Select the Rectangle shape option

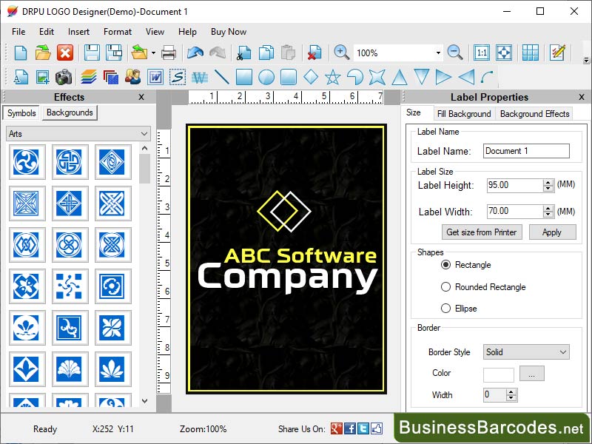point(446,265)
